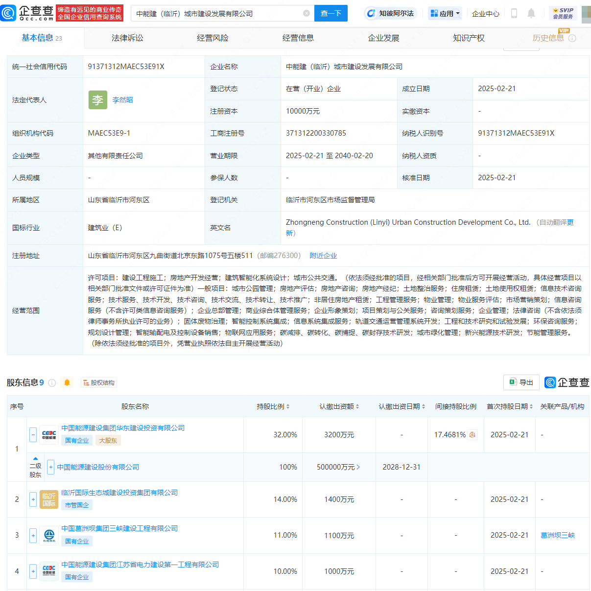Open 中国能源建设集团华东建设投资有限公司 company page
Image resolution: width=591 pixels, height=591 pixels.
tap(123, 428)
